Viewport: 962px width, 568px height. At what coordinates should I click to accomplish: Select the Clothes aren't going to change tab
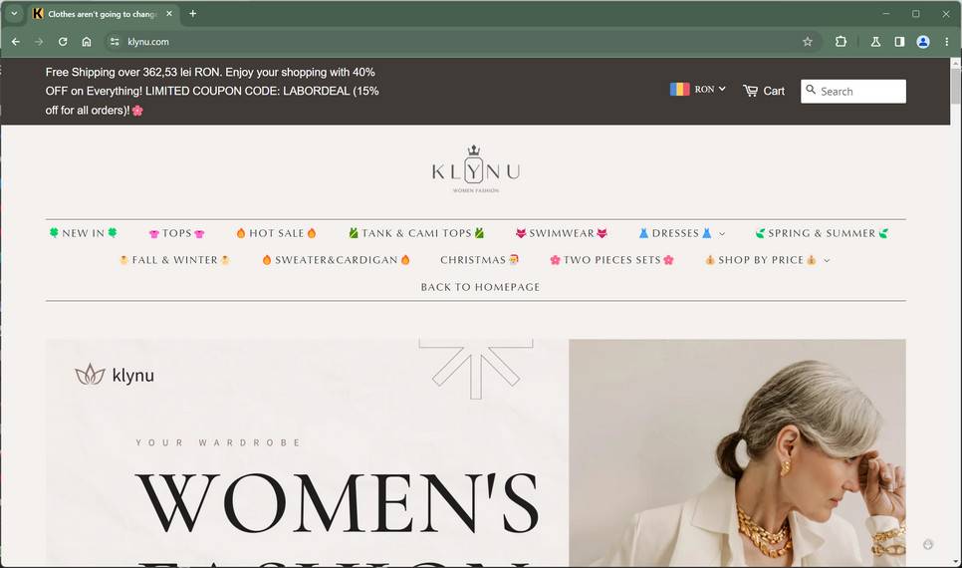102,14
